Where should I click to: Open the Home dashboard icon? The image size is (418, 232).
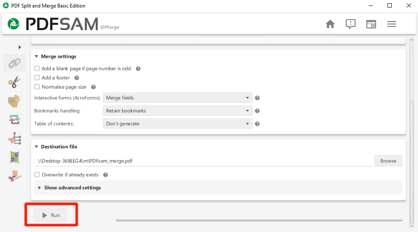(x=330, y=24)
